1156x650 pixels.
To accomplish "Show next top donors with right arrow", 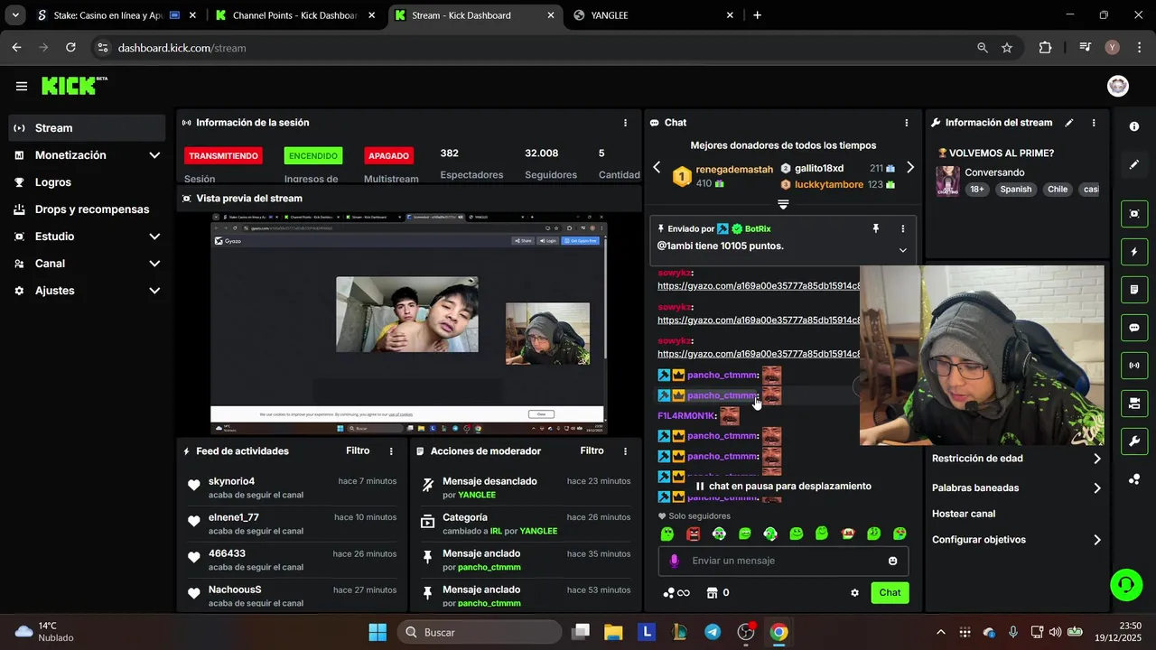I will (909, 167).
